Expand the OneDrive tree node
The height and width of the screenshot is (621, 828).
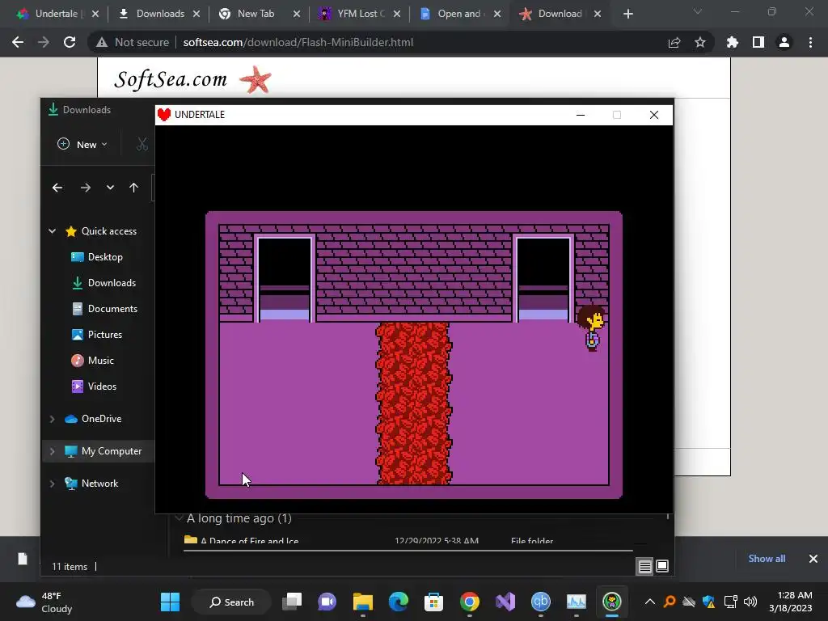[x=53, y=419]
